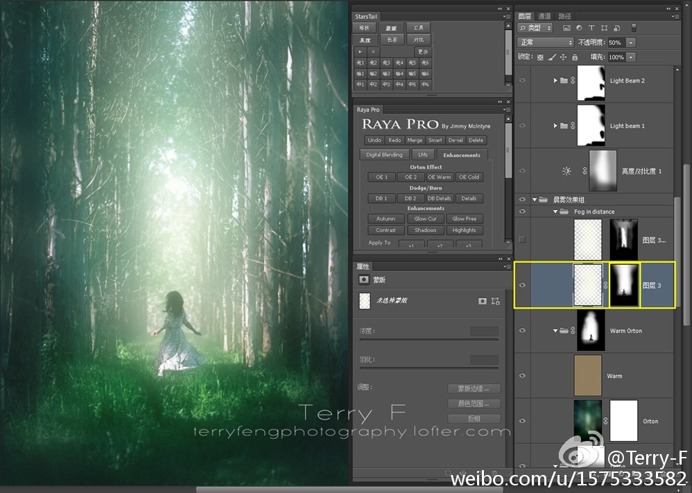Screen dimensions: 692x493
Task: Hide the Light Beam 2 group
Action: point(523,80)
